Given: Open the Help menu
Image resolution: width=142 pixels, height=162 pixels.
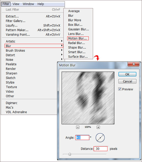Looking at the screenshot, I should point(41,4).
